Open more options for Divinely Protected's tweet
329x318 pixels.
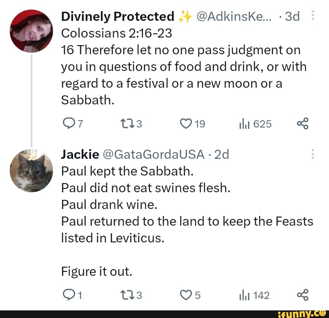pyautogui.click(x=313, y=16)
